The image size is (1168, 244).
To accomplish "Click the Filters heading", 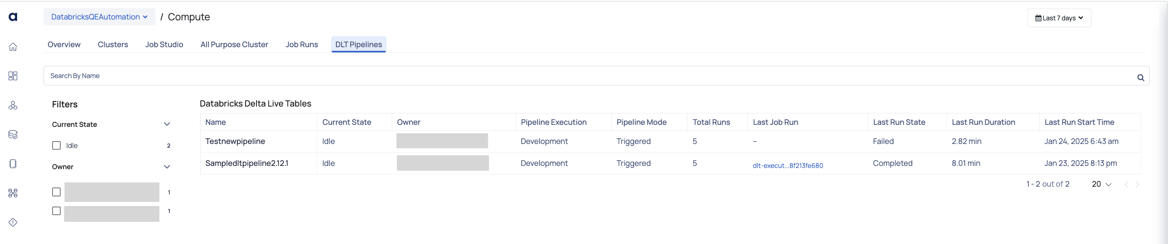I will [x=65, y=105].
